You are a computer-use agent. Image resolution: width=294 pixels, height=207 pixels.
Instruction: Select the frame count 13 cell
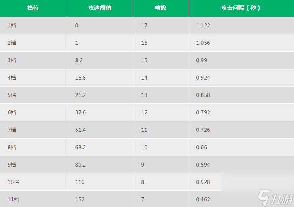[144, 95]
